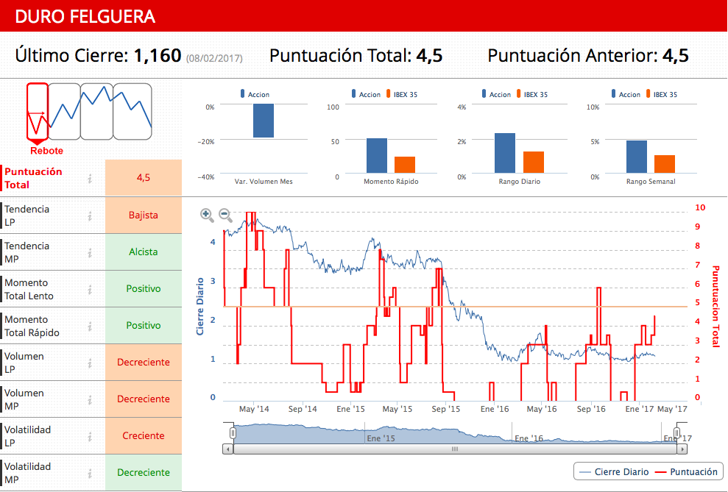Click the Último Cierre 1,160 value
The image size is (728, 492).
click(158, 56)
